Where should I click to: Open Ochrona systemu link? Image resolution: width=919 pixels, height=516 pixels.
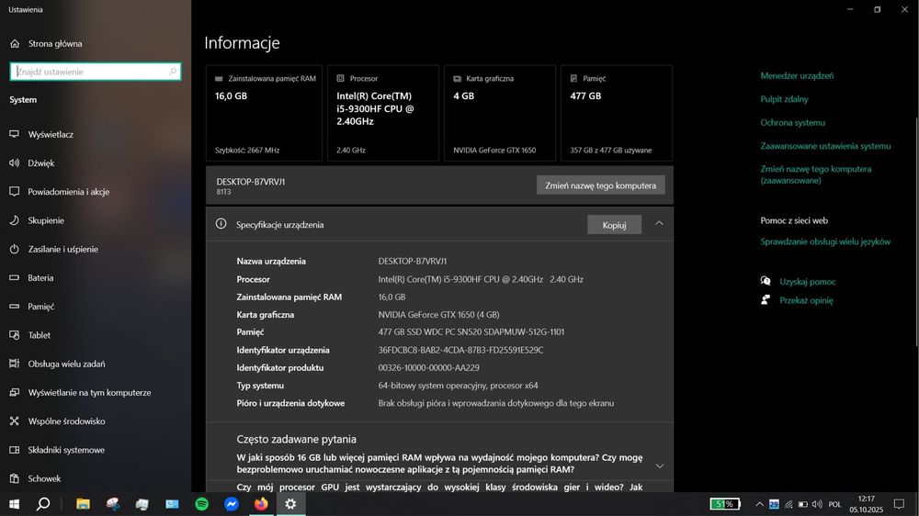pos(792,122)
